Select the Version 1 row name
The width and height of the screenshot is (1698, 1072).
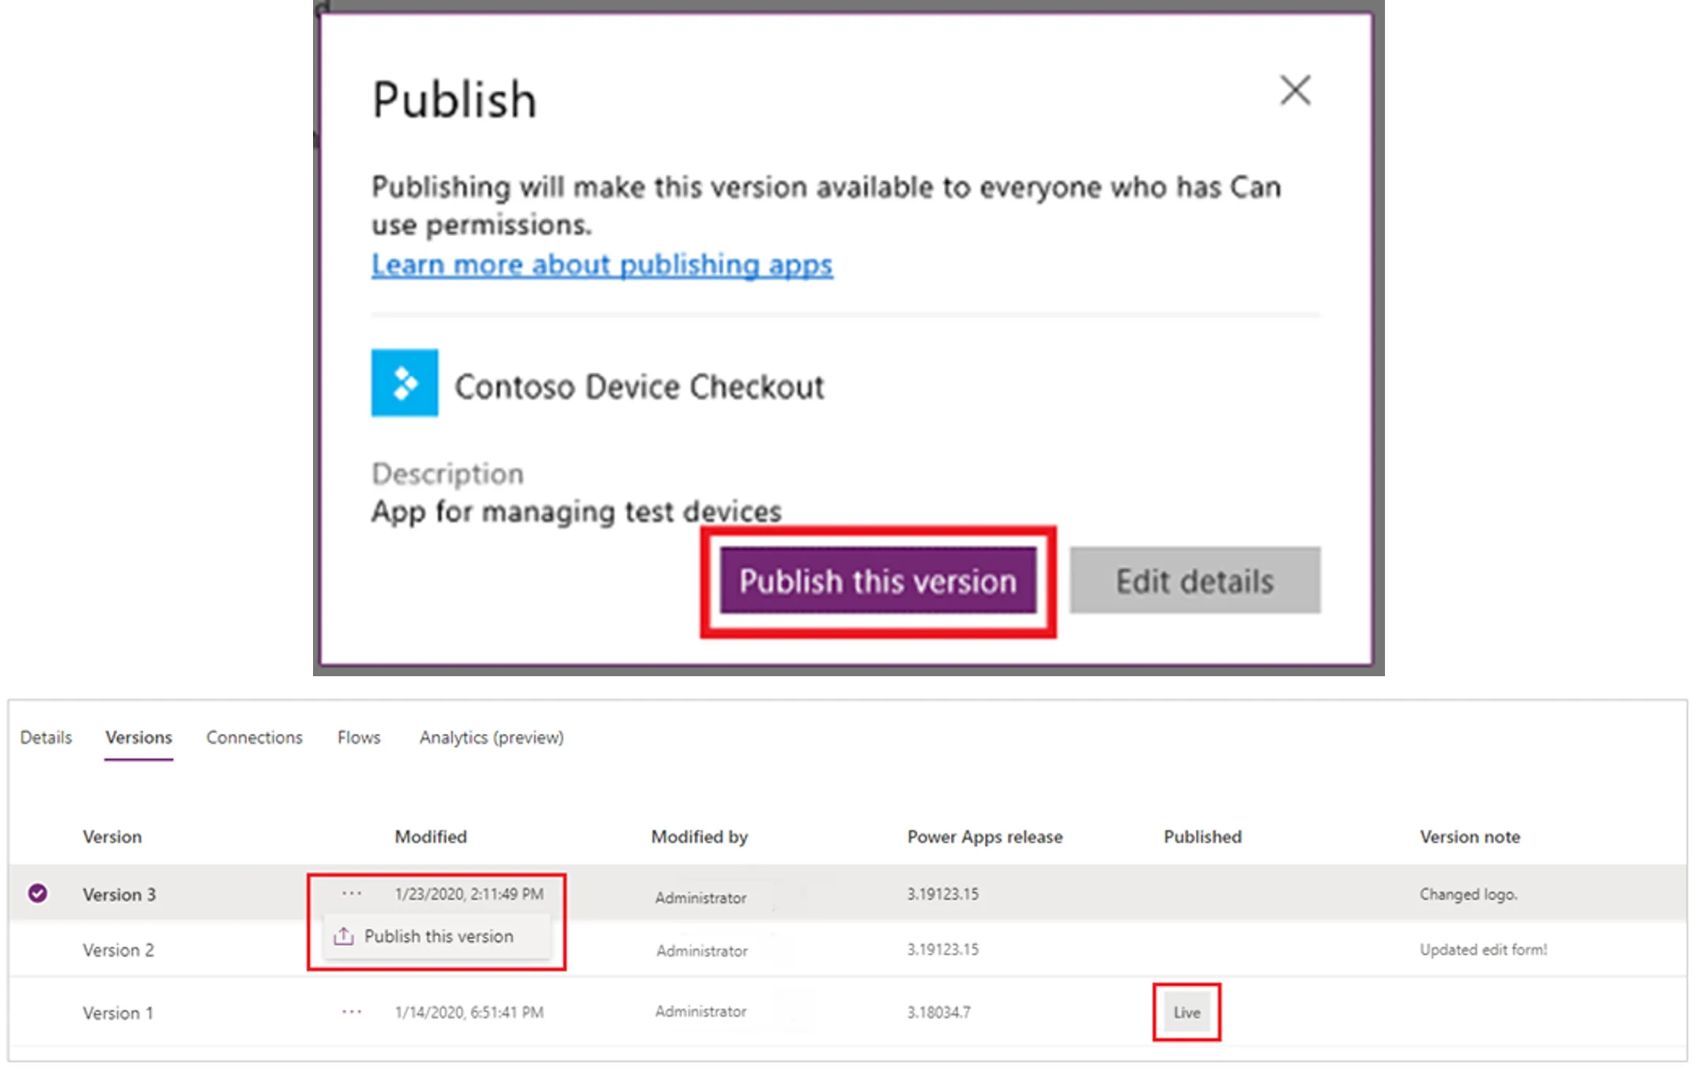pos(119,1014)
